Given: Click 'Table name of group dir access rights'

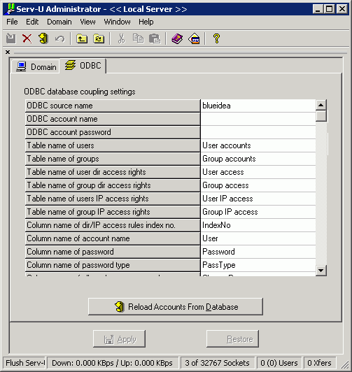Looking at the screenshot, I should [113, 185].
